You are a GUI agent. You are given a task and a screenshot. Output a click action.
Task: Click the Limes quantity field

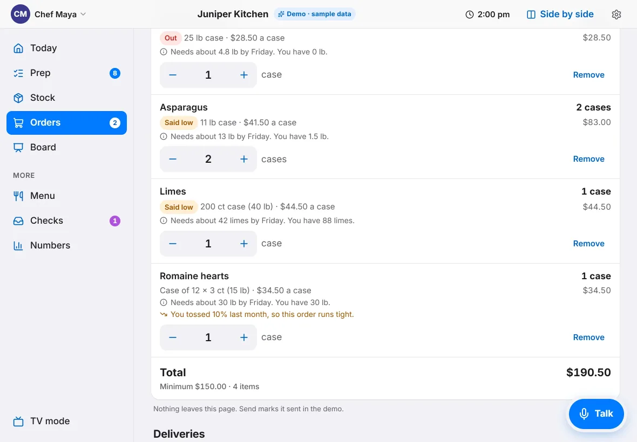click(x=208, y=244)
